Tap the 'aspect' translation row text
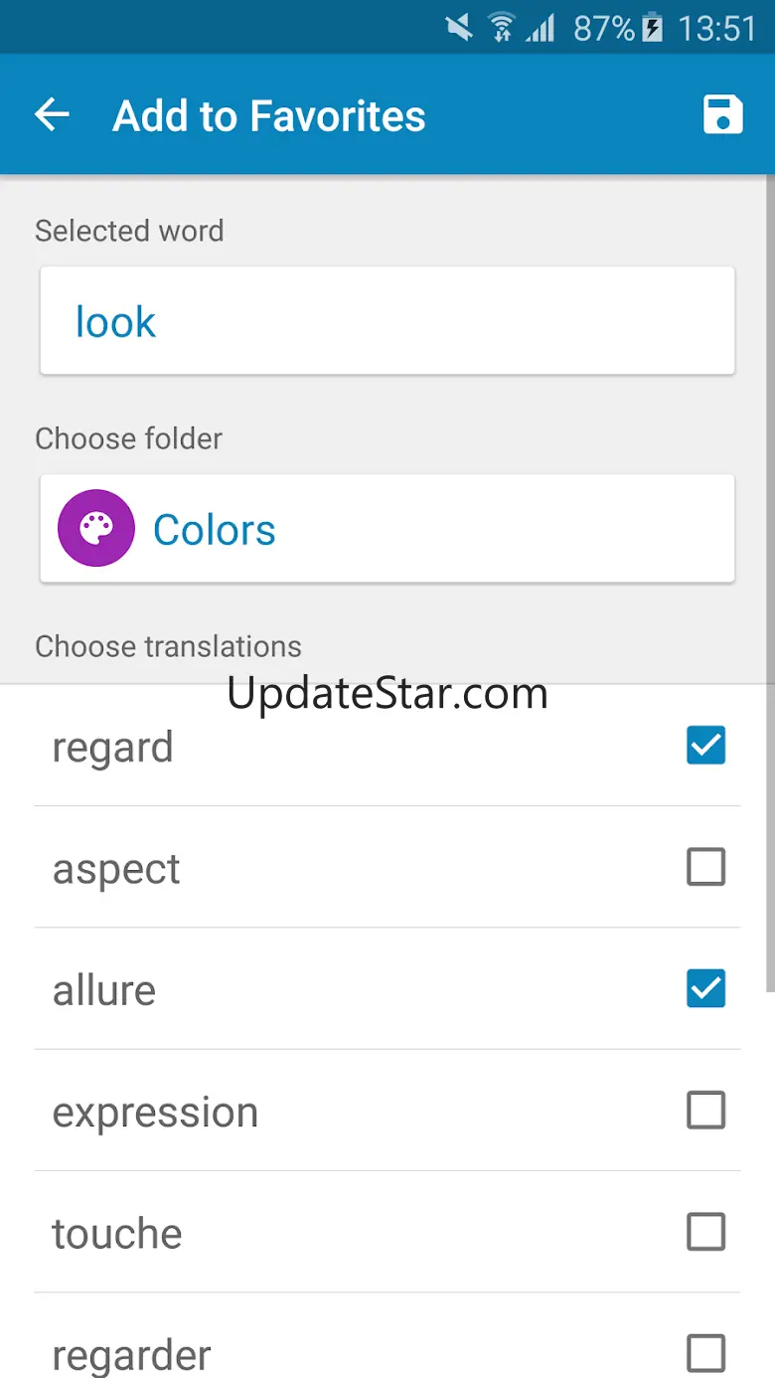 (x=116, y=869)
